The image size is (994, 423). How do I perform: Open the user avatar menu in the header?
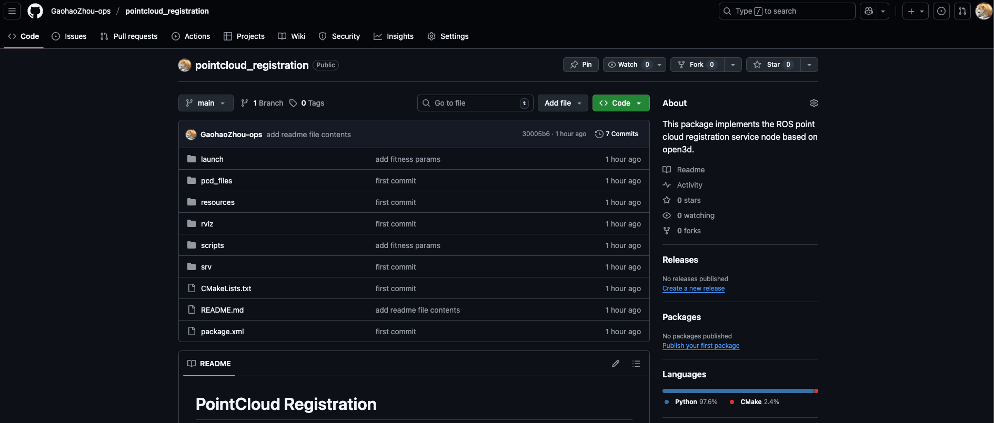(x=983, y=11)
